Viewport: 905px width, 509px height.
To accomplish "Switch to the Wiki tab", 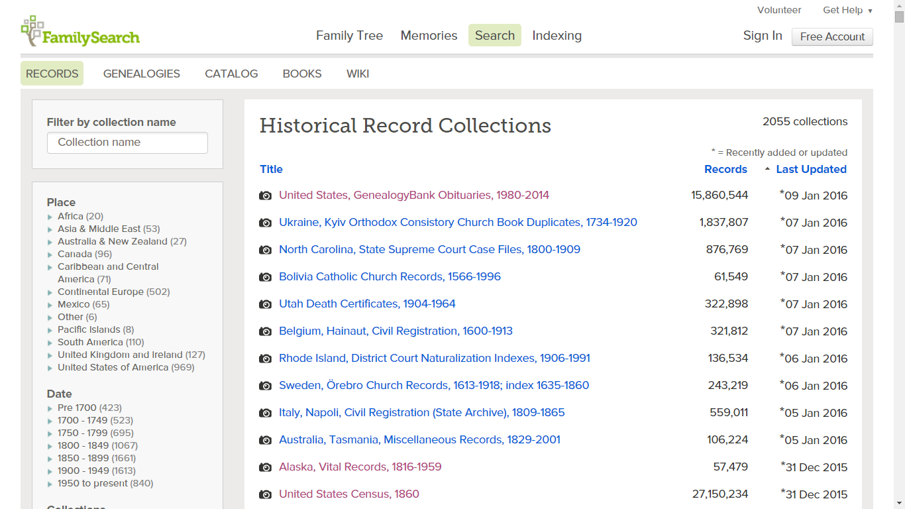I will [x=358, y=74].
